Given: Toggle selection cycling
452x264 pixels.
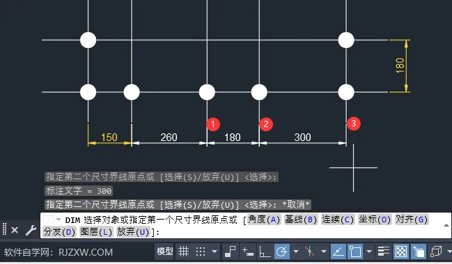Looking at the screenshot, I should click(419, 251).
